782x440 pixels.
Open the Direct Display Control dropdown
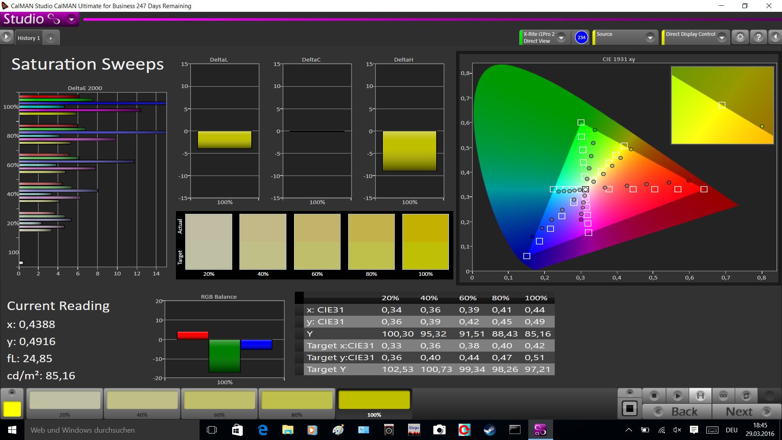click(x=722, y=37)
